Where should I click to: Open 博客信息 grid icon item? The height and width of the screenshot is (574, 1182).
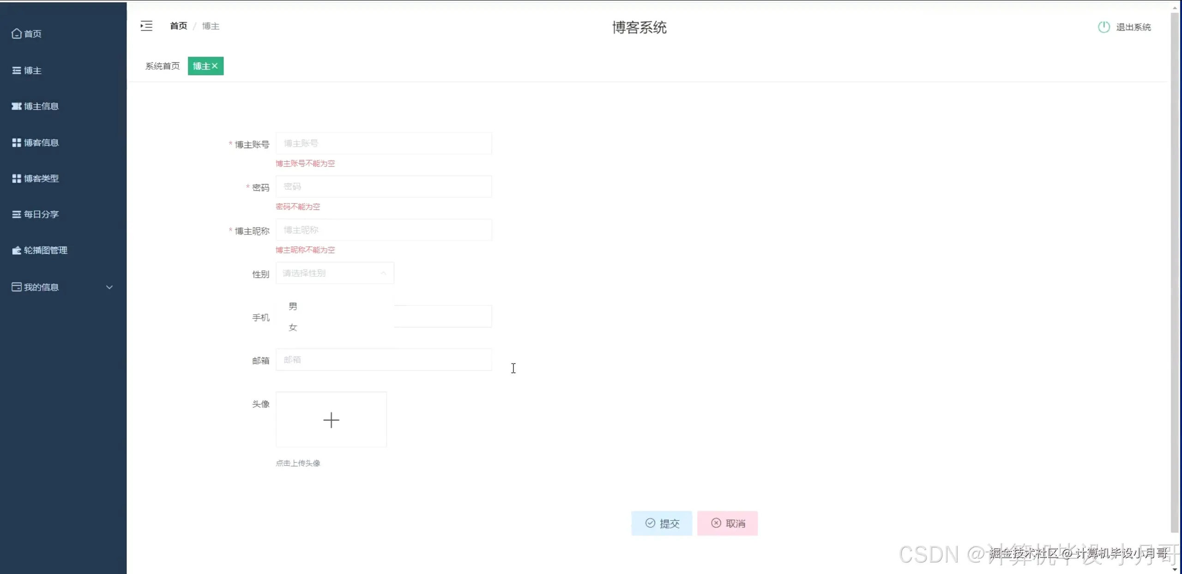pyautogui.click(x=17, y=143)
